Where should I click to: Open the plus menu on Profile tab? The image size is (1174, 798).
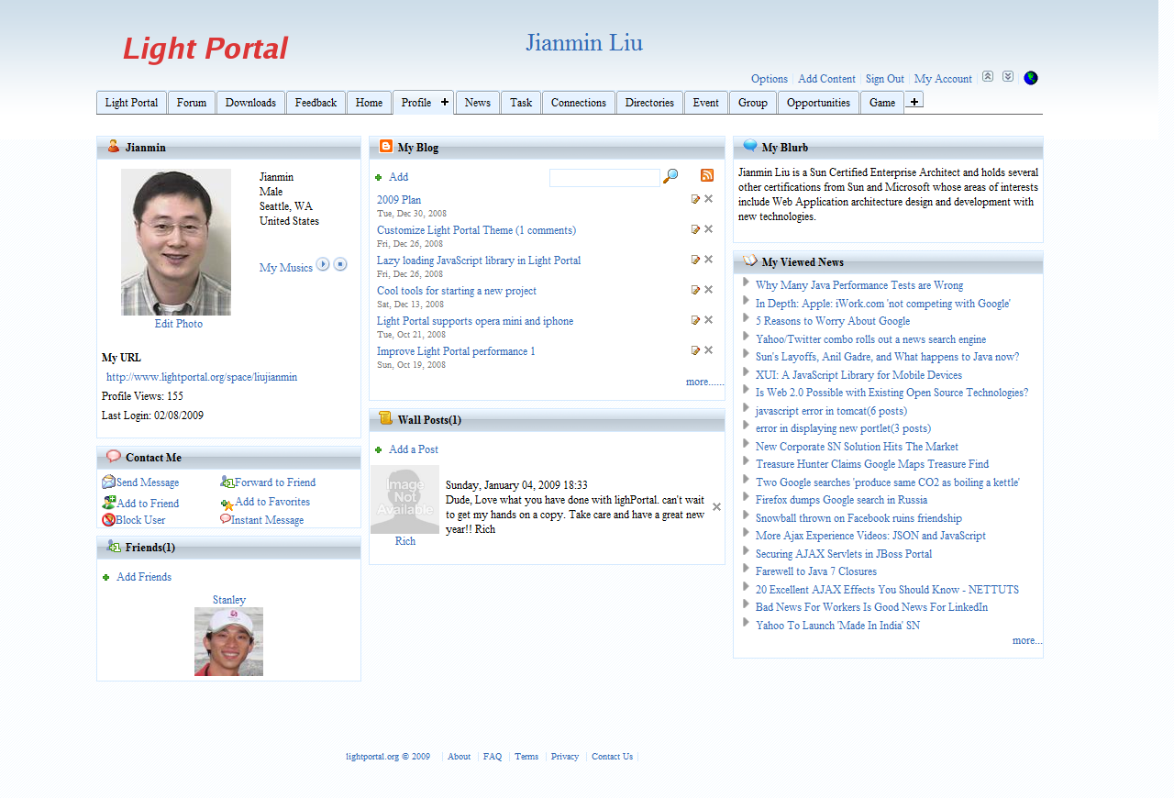pos(445,102)
